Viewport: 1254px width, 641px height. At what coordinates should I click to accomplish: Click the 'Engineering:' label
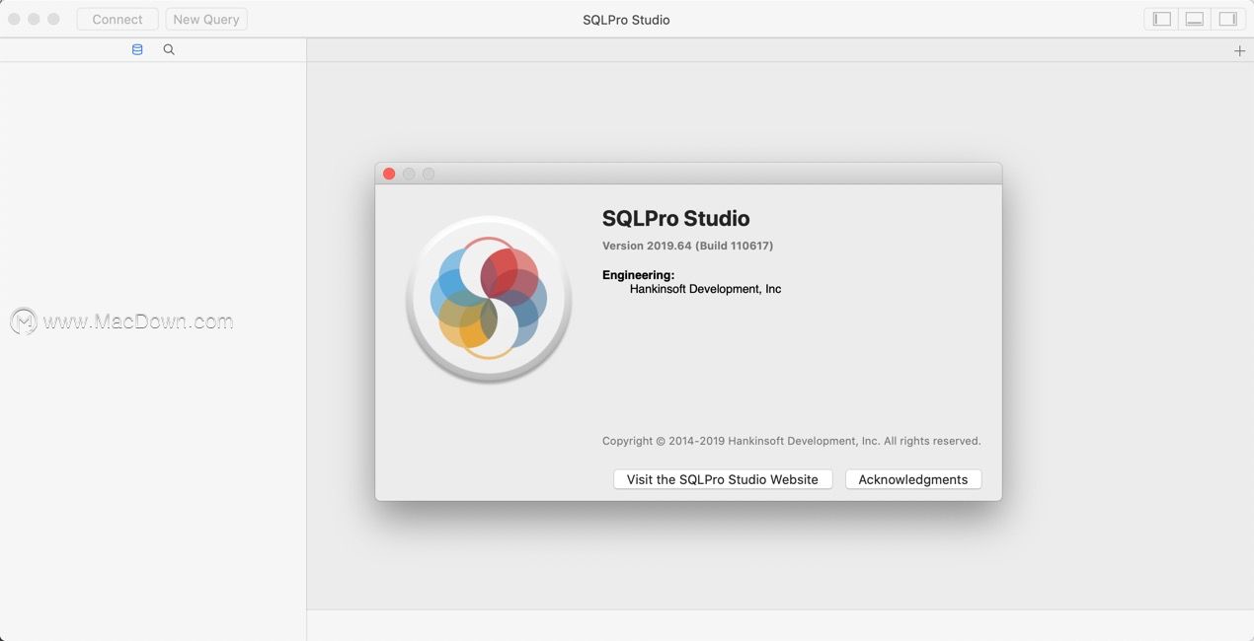coord(639,275)
